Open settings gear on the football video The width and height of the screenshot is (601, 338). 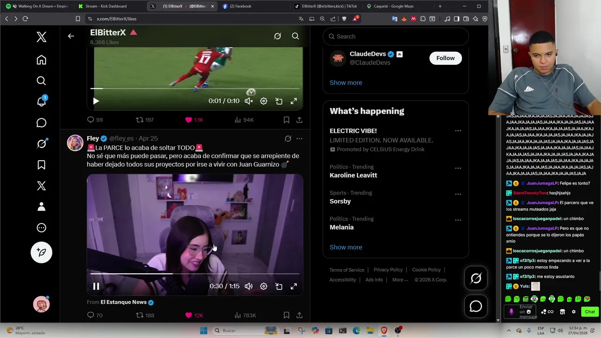pos(264,101)
